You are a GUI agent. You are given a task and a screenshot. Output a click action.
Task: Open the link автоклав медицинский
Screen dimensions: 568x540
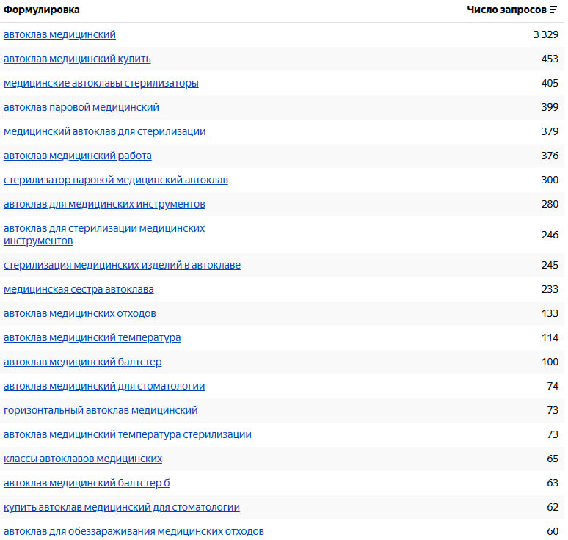click(x=59, y=34)
